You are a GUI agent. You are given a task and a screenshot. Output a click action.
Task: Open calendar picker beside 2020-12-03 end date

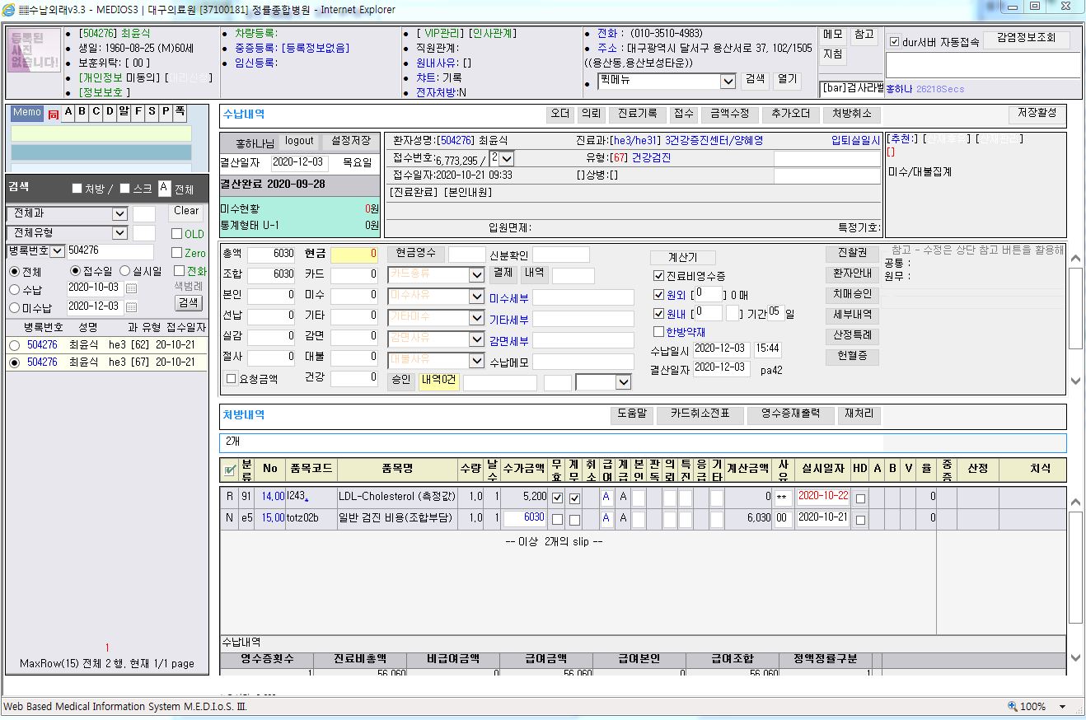click(x=131, y=307)
